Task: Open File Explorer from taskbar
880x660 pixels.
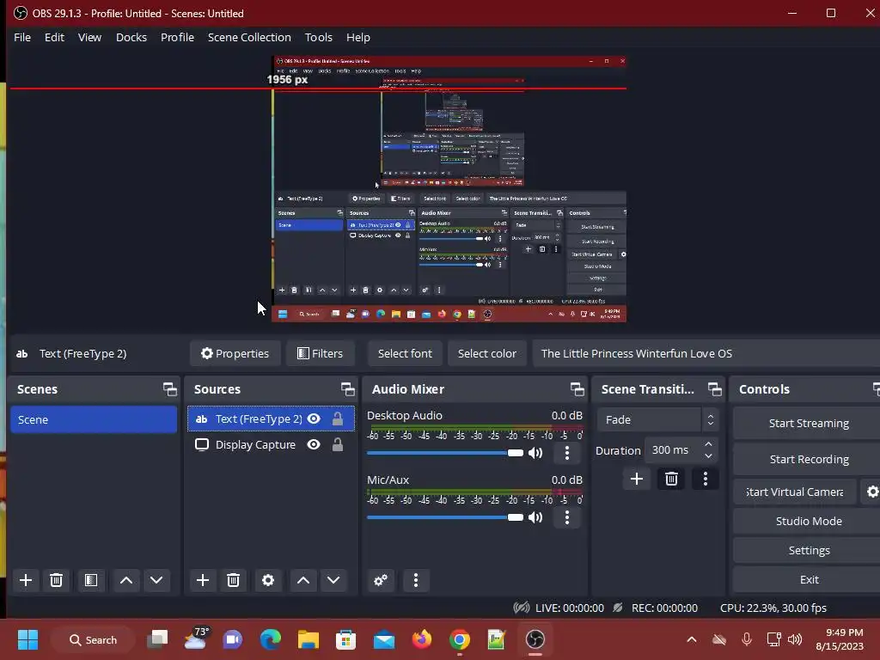Action: click(309, 639)
